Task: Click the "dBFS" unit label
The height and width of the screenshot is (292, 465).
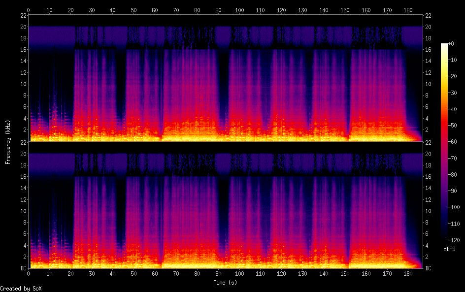Action: (x=449, y=249)
